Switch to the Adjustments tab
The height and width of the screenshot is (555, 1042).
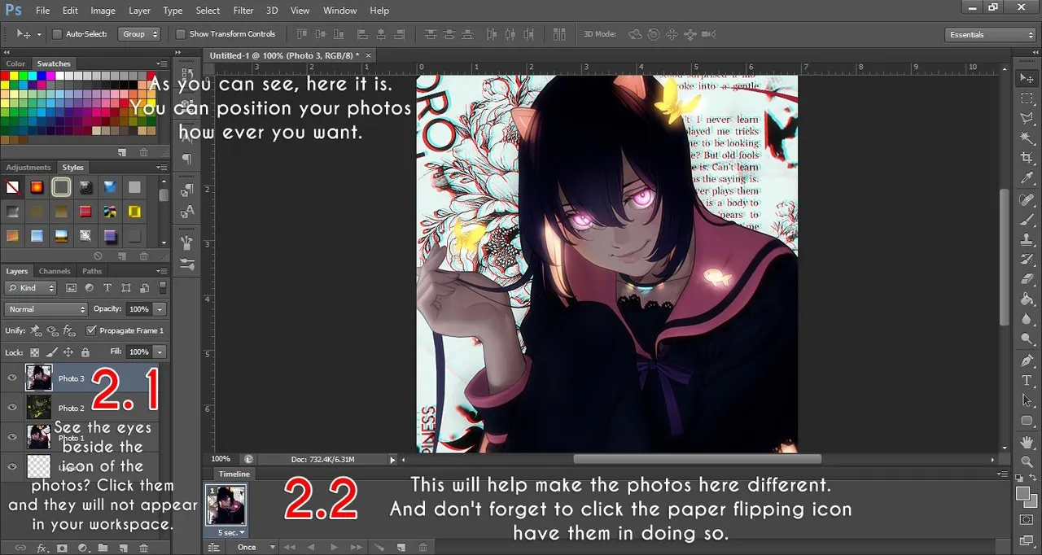tap(28, 168)
